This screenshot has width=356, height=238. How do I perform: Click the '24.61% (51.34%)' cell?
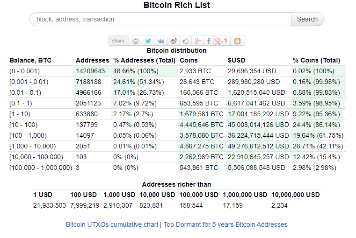click(138, 82)
